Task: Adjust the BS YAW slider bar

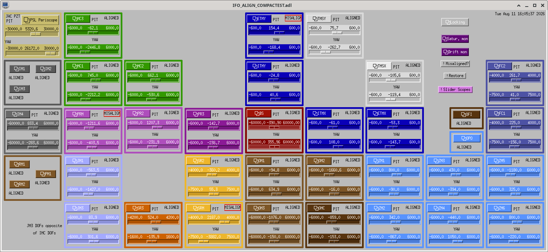Action: [x=274, y=147]
